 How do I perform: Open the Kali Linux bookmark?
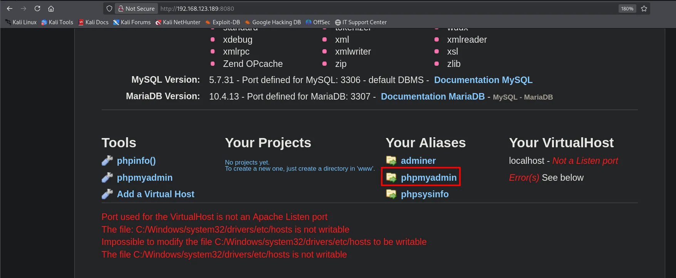point(21,22)
